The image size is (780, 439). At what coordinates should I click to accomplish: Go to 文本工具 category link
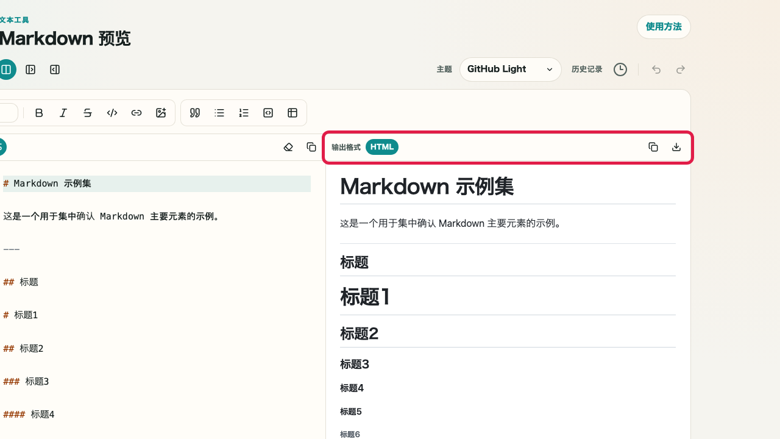(x=15, y=20)
